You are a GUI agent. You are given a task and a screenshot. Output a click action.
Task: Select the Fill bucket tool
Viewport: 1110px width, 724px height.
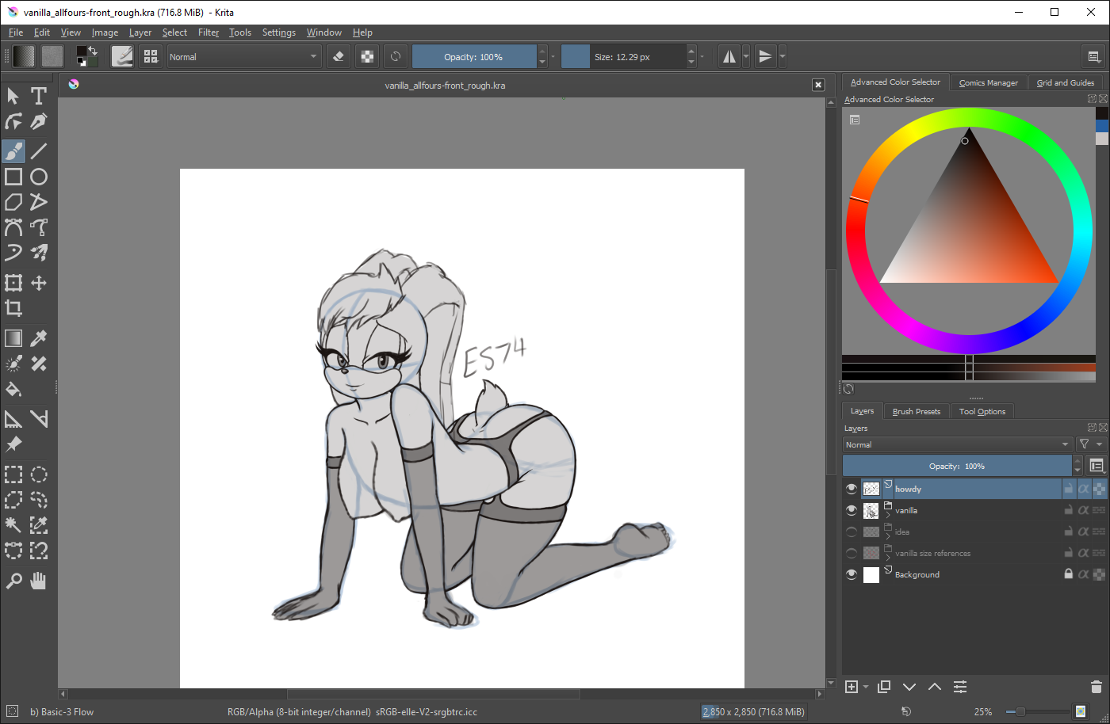pos(13,389)
